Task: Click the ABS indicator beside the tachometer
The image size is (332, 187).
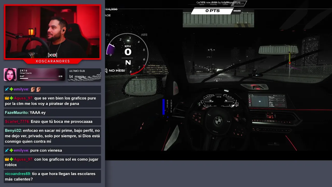Action: tap(144, 35)
